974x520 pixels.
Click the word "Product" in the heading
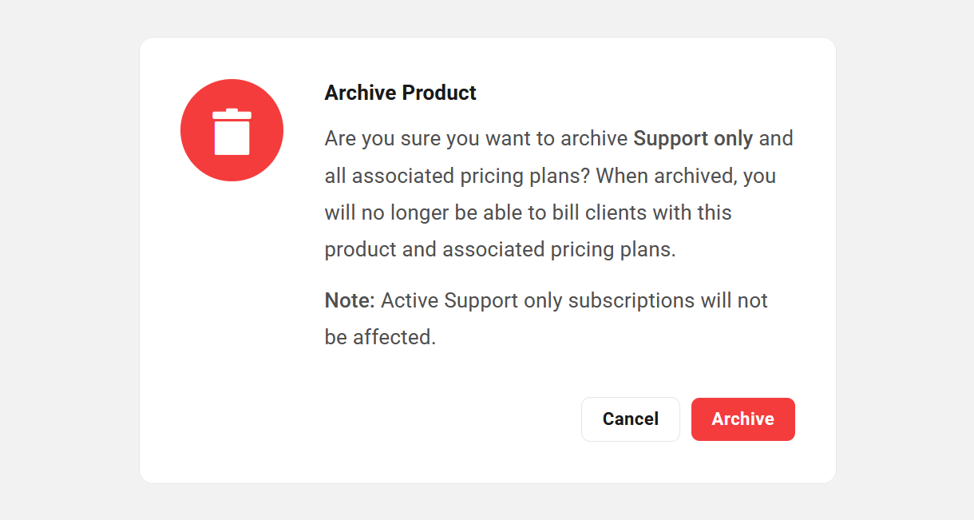[438, 93]
